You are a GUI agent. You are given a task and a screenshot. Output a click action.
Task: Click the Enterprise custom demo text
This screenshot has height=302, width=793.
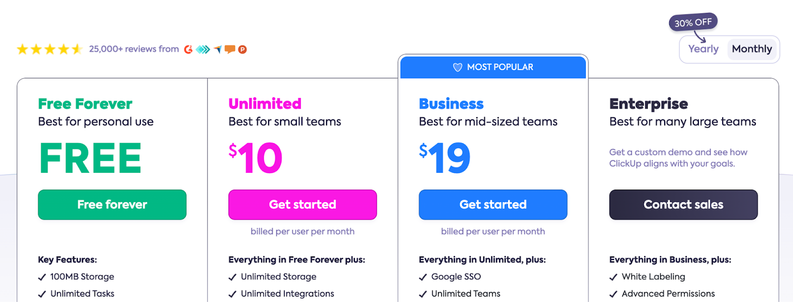coord(678,158)
